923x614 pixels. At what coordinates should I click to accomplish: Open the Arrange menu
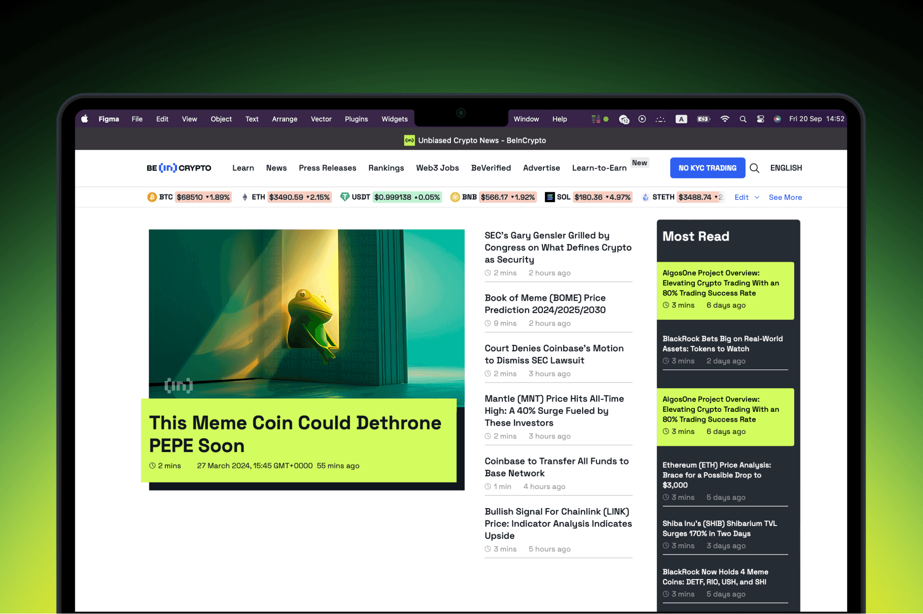285,119
